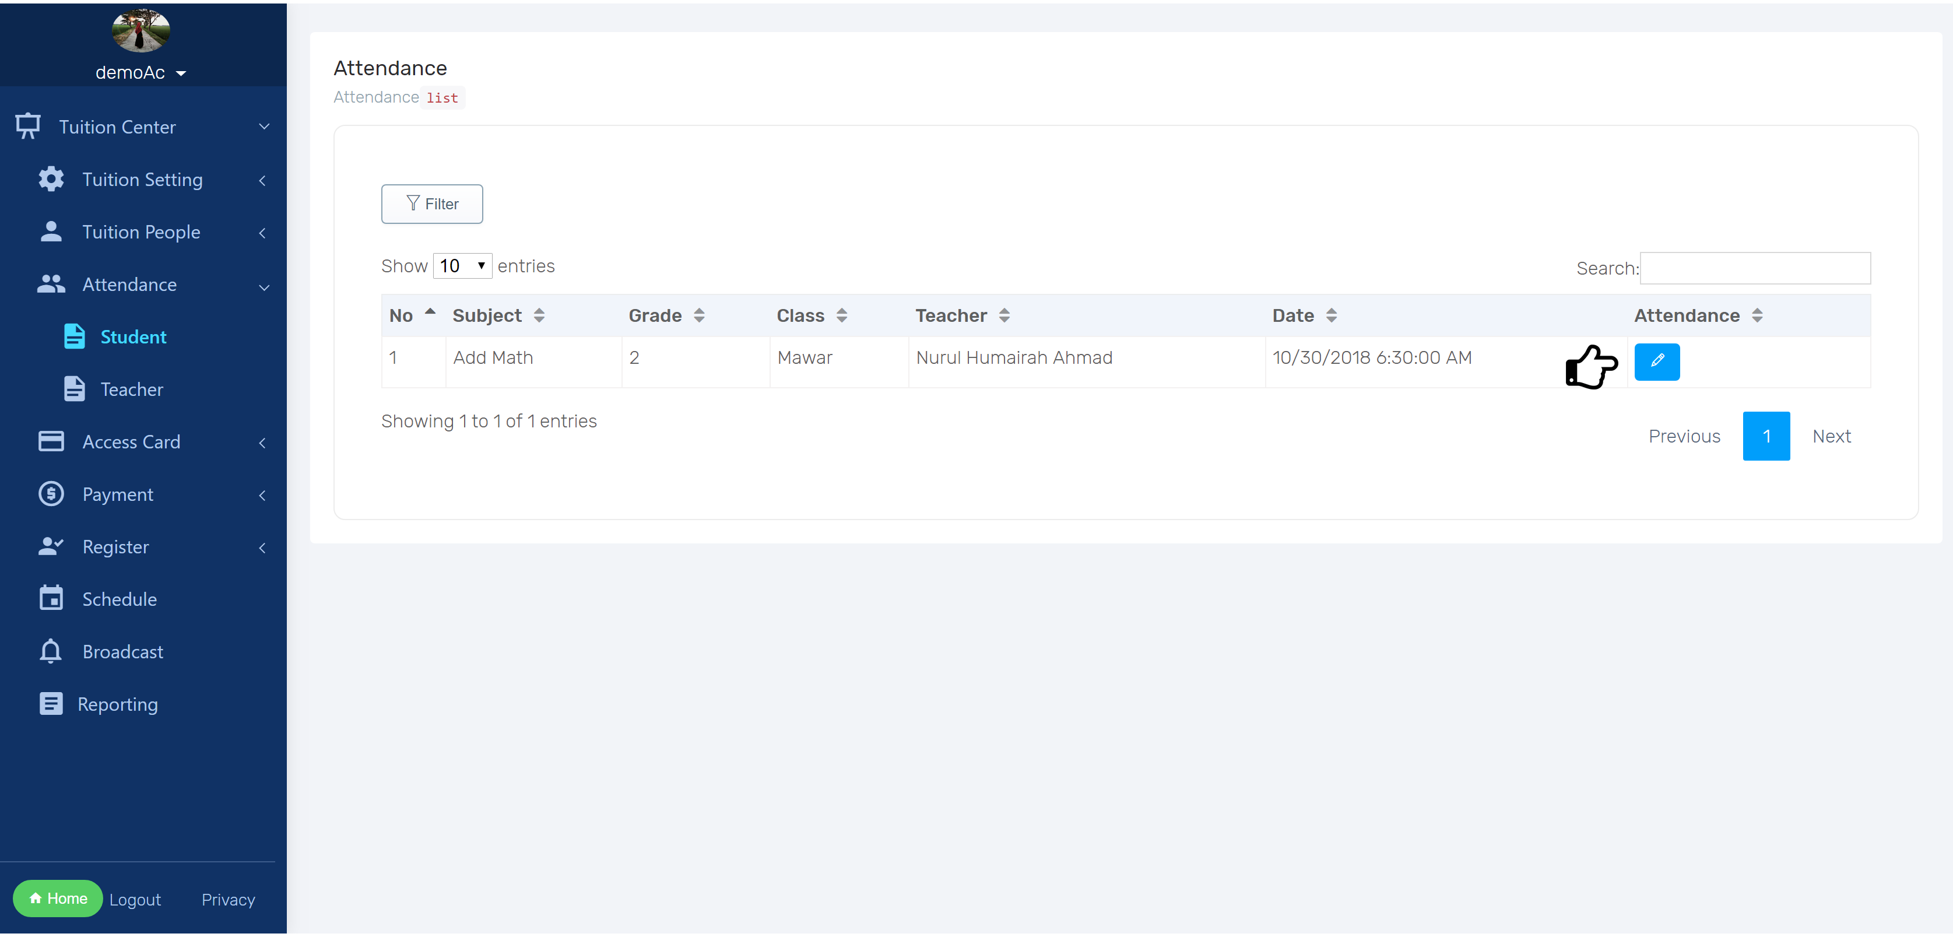Image resolution: width=1953 pixels, height=937 pixels.
Task: Click the Access Card icon
Action: point(51,440)
